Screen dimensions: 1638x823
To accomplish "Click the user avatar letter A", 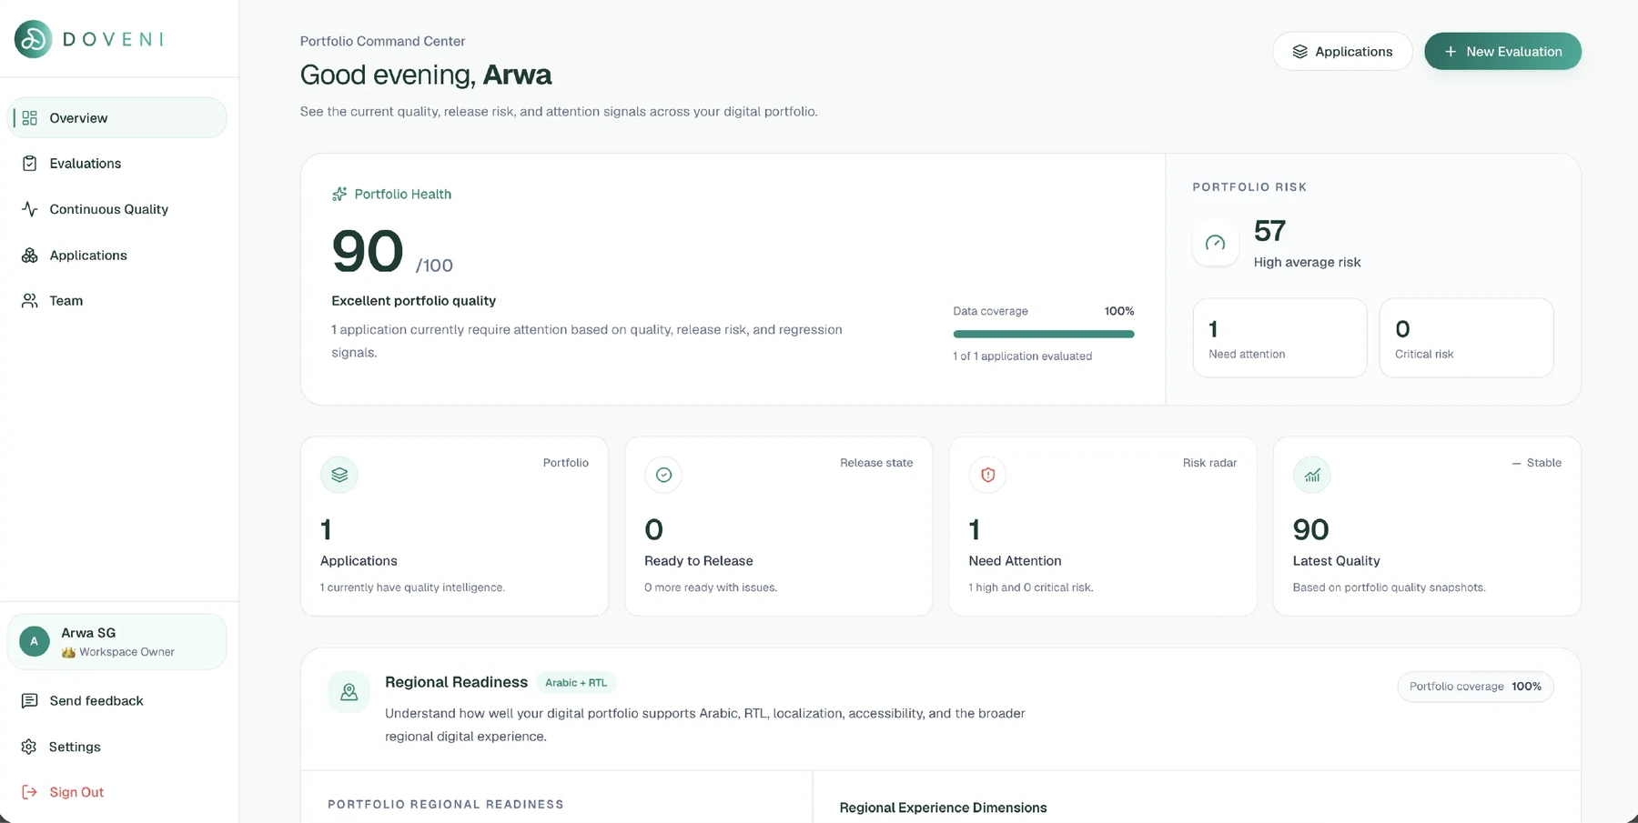I will coord(35,641).
